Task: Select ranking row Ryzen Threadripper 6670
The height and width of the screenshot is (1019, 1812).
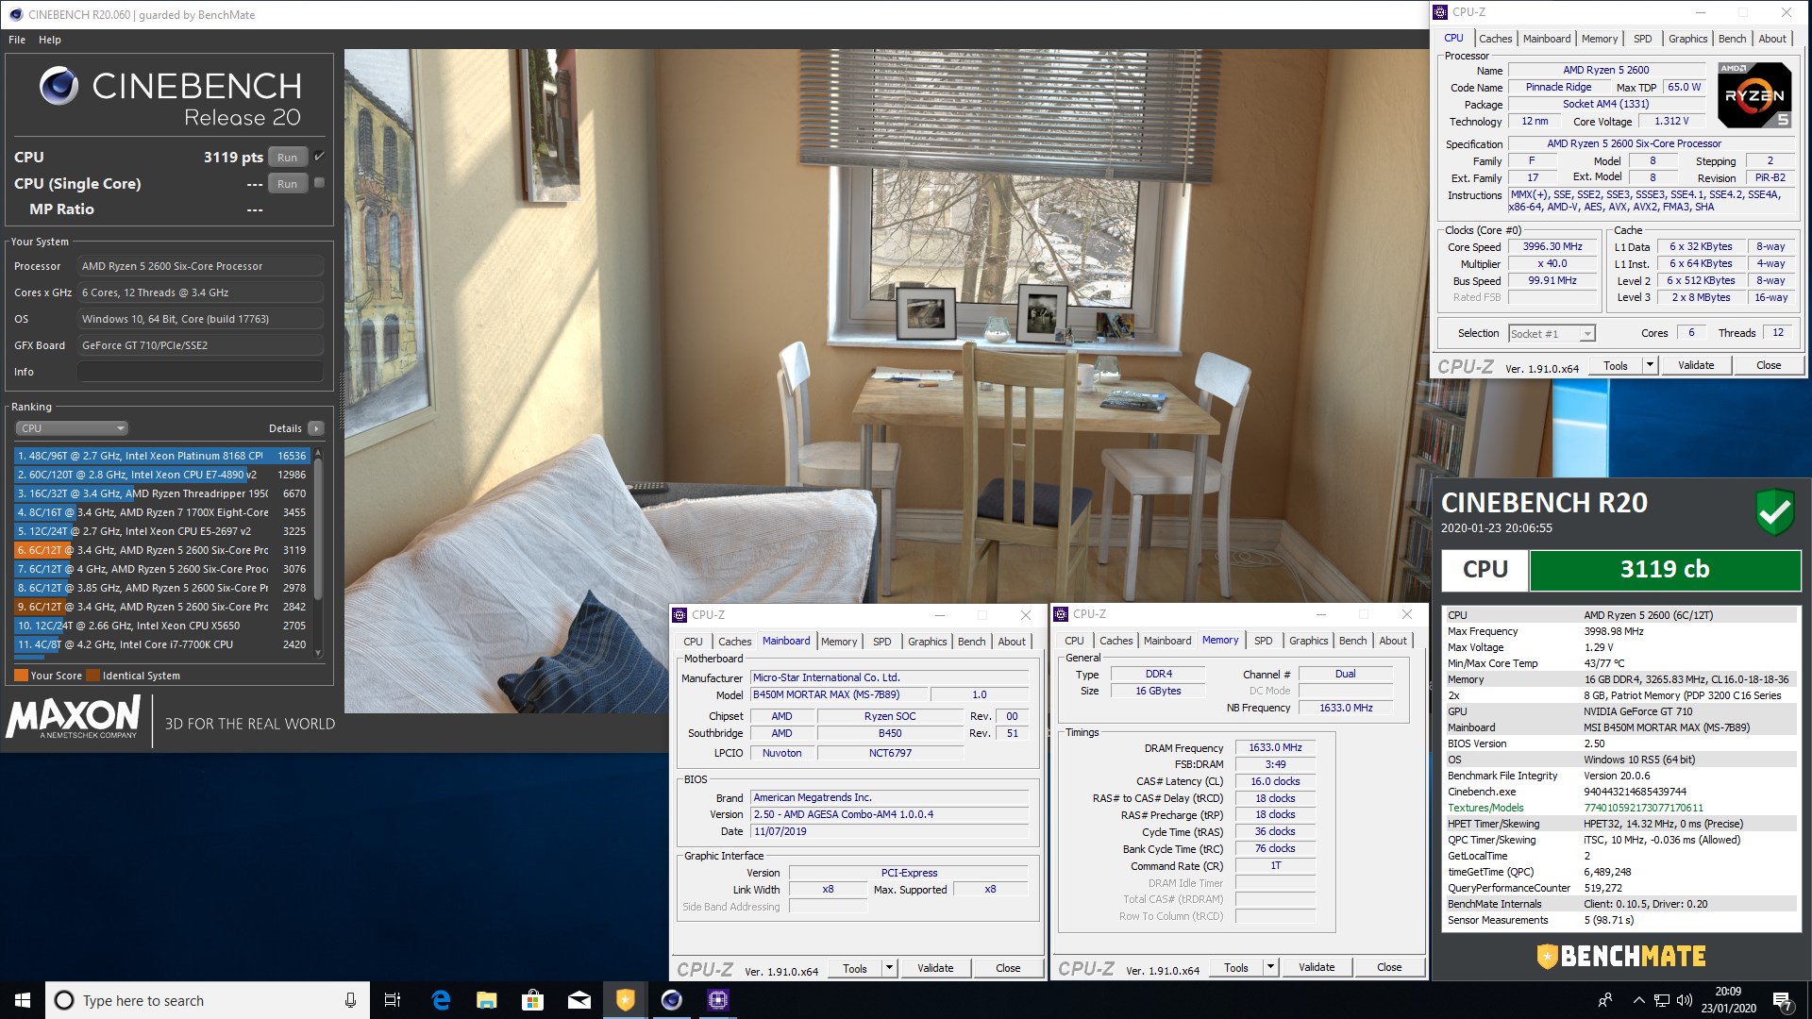Action: pos(162,493)
